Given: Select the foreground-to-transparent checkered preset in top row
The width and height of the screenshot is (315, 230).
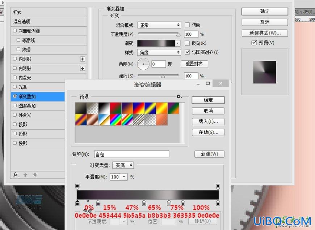Looking at the screenshot, I should (92, 108).
